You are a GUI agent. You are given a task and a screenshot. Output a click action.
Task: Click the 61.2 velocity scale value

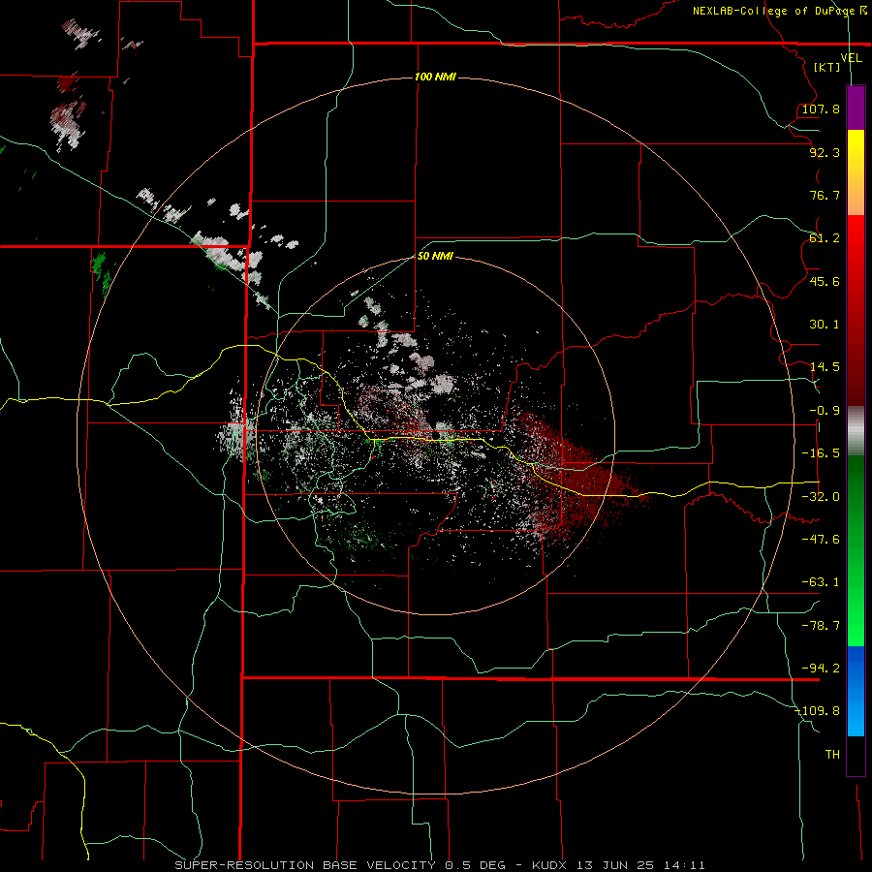825,238
